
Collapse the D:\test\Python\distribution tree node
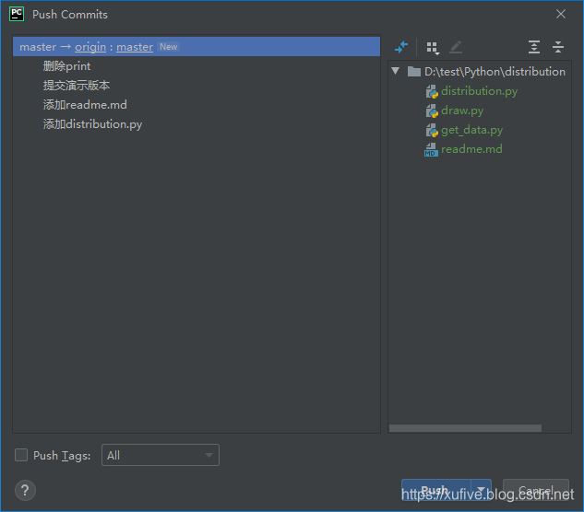pyautogui.click(x=396, y=71)
